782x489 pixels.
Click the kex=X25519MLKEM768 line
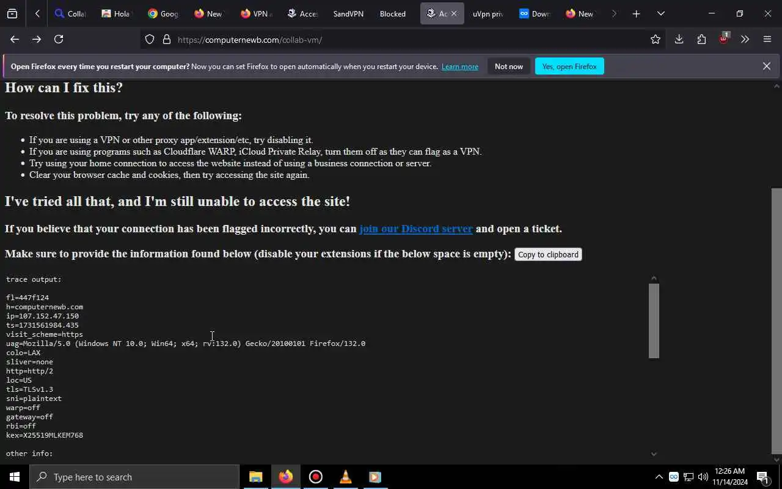coord(45,435)
